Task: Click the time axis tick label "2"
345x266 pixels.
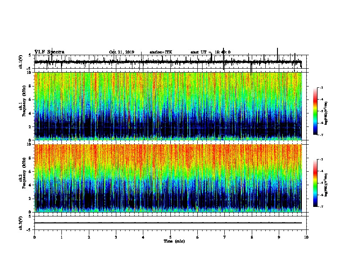Action: click(89, 237)
